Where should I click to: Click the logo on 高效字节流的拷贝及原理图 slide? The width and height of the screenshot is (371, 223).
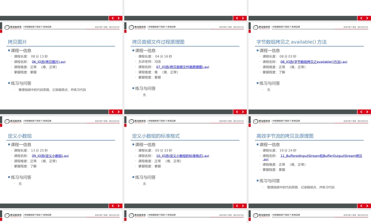point(259,120)
